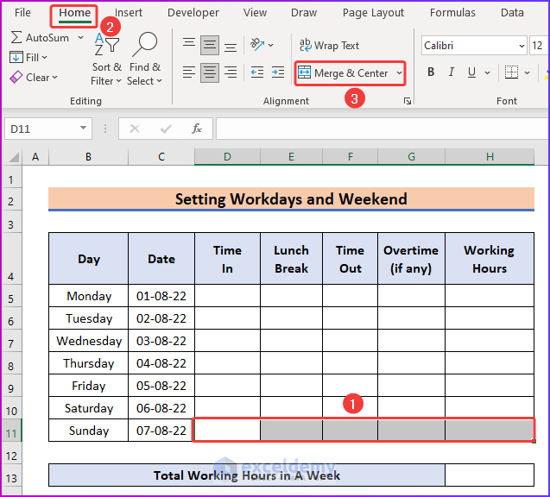
Task: Select the 'Wednesday' cell
Action: (88, 340)
